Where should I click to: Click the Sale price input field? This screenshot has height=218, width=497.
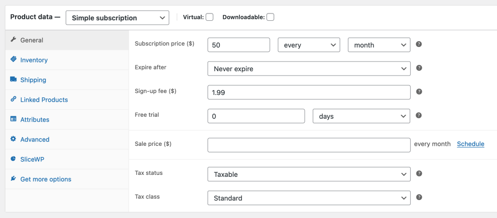coord(309,145)
